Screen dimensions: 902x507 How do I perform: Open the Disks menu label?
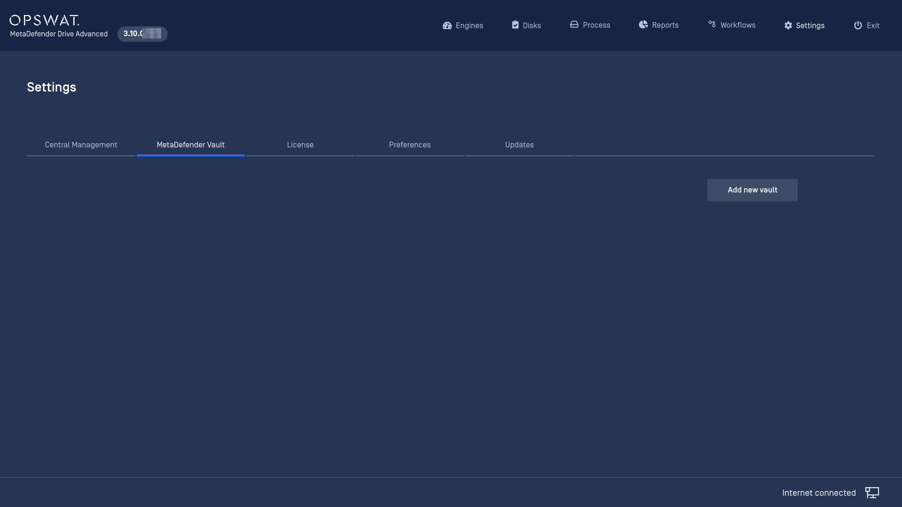[x=532, y=25]
